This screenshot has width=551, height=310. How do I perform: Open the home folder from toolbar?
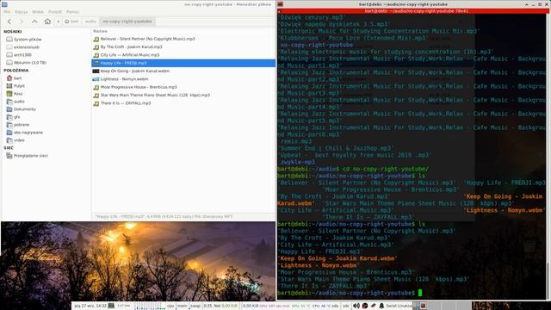click(x=47, y=22)
